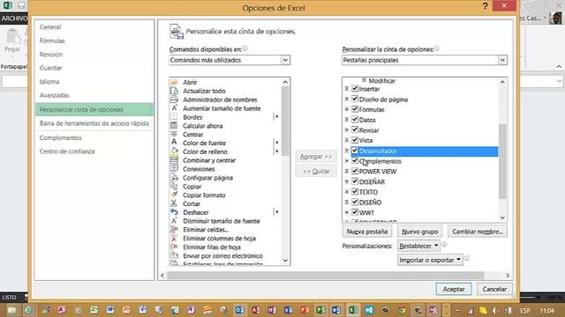Expand the Insertar tree node
The width and height of the screenshot is (565, 317).
point(347,89)
